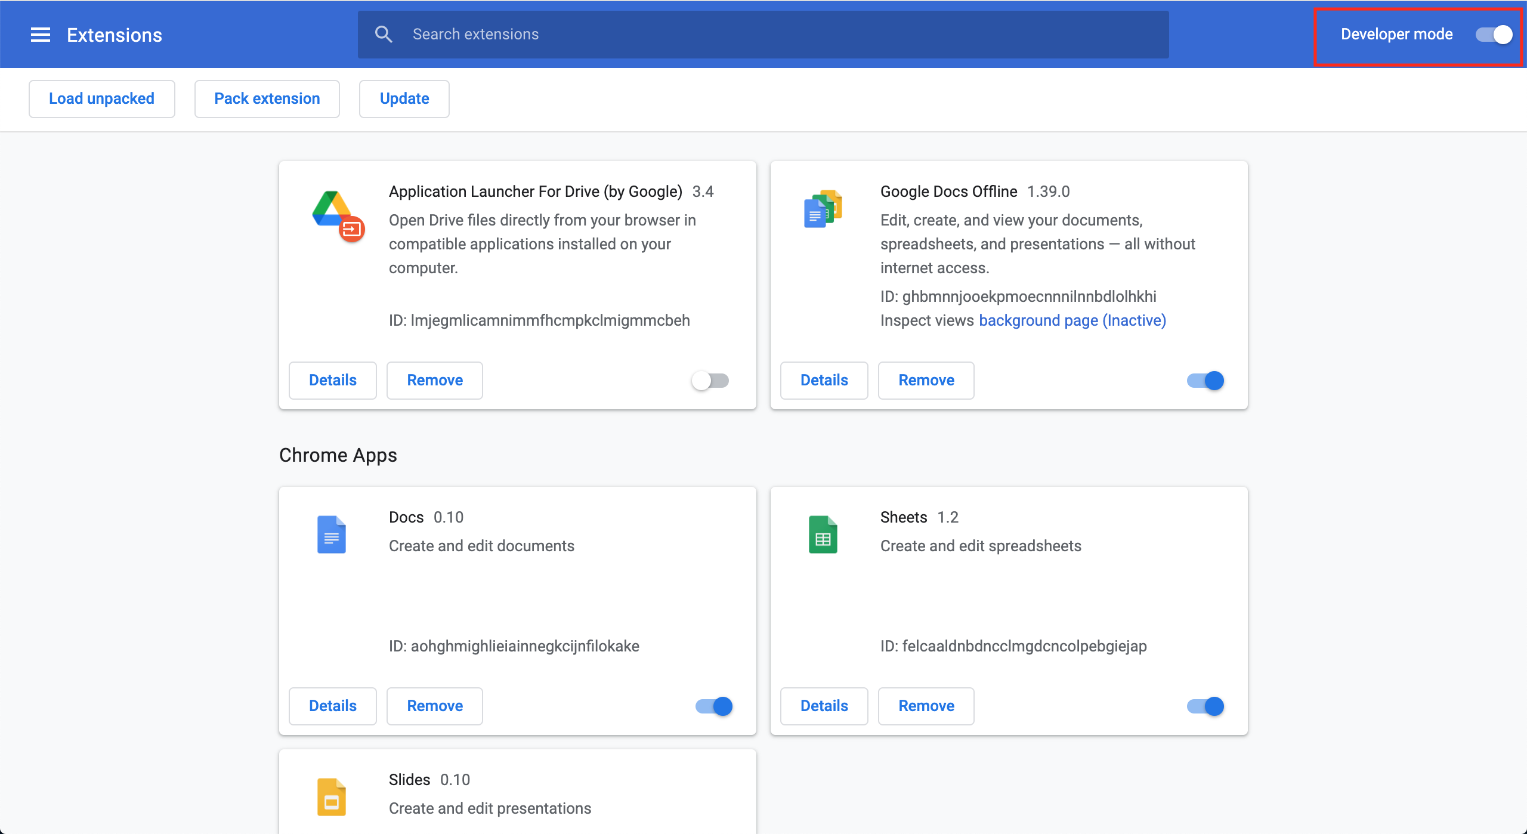This screenshot has width=1527, height=834.
Task: Focus the Search extensions field
Action: 763,35
